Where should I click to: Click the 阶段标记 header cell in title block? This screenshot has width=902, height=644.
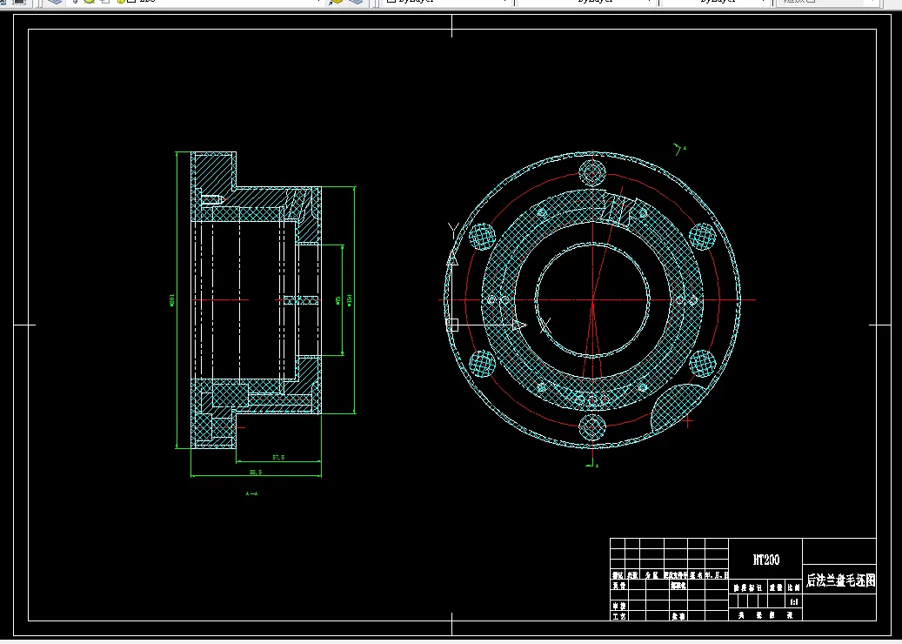[748, 587]
